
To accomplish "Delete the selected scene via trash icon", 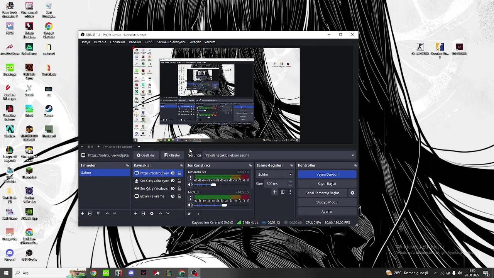I will pos(90,214).
